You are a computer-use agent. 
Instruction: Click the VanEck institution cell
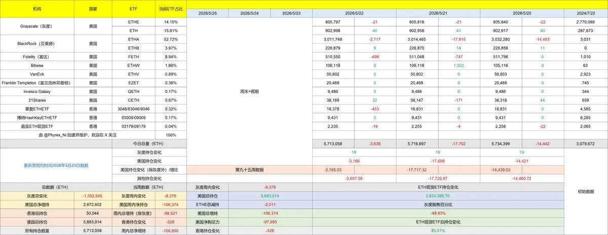[x=37, y=74]
